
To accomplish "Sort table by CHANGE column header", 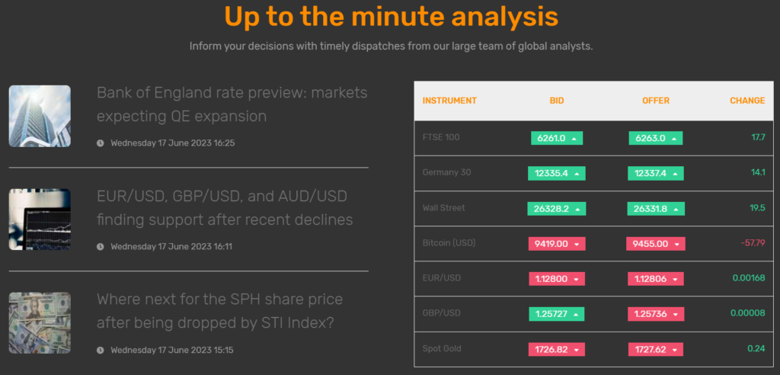I will pos(746,101).
